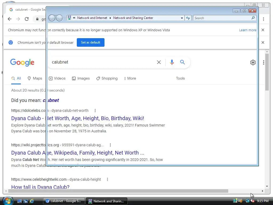Click Network and Internet breadcrumb

coord(92,18)
